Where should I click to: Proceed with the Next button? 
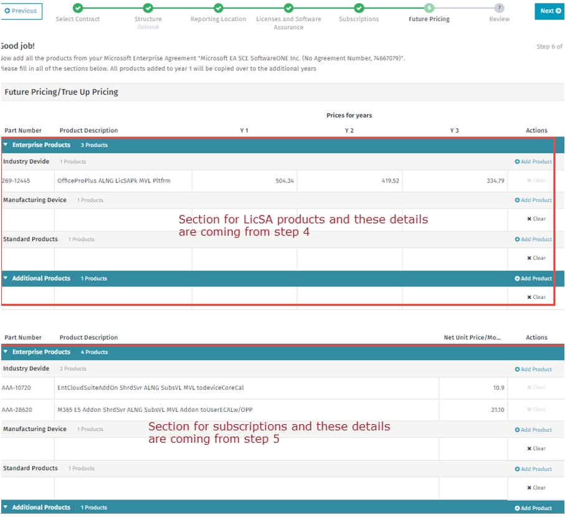(x=549, y=11)
